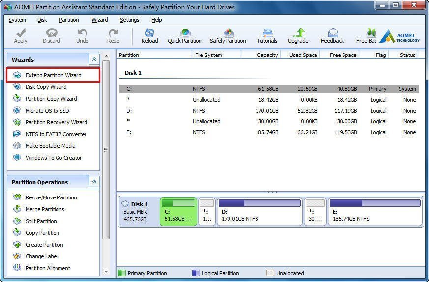Select unallocated block before E:

click(x=315, y=212)
